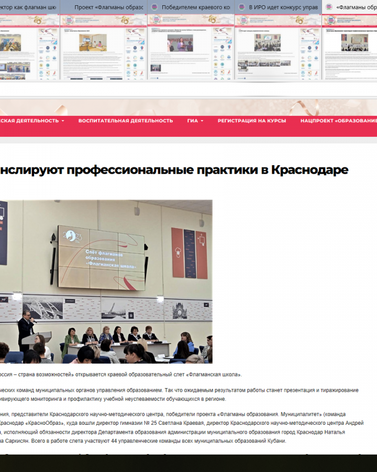Pick the rightmost '«Флагманы' page preview thumbnail

[x=350, y=47]
